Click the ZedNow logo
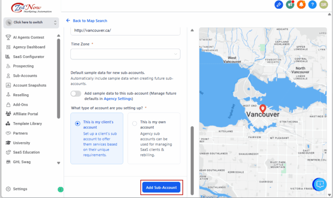Image resolution: width=333 pixels, height=198 pixels. (x=32, y=8)
